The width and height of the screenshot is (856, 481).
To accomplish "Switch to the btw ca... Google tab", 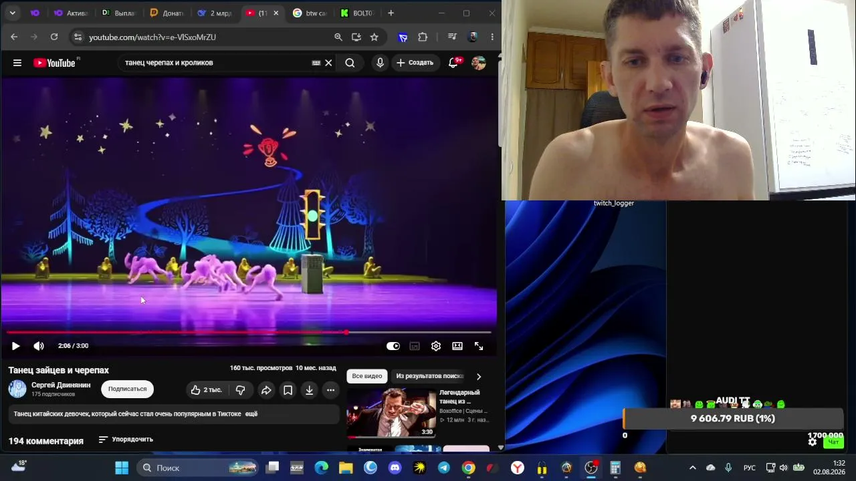I will point(310,13).
